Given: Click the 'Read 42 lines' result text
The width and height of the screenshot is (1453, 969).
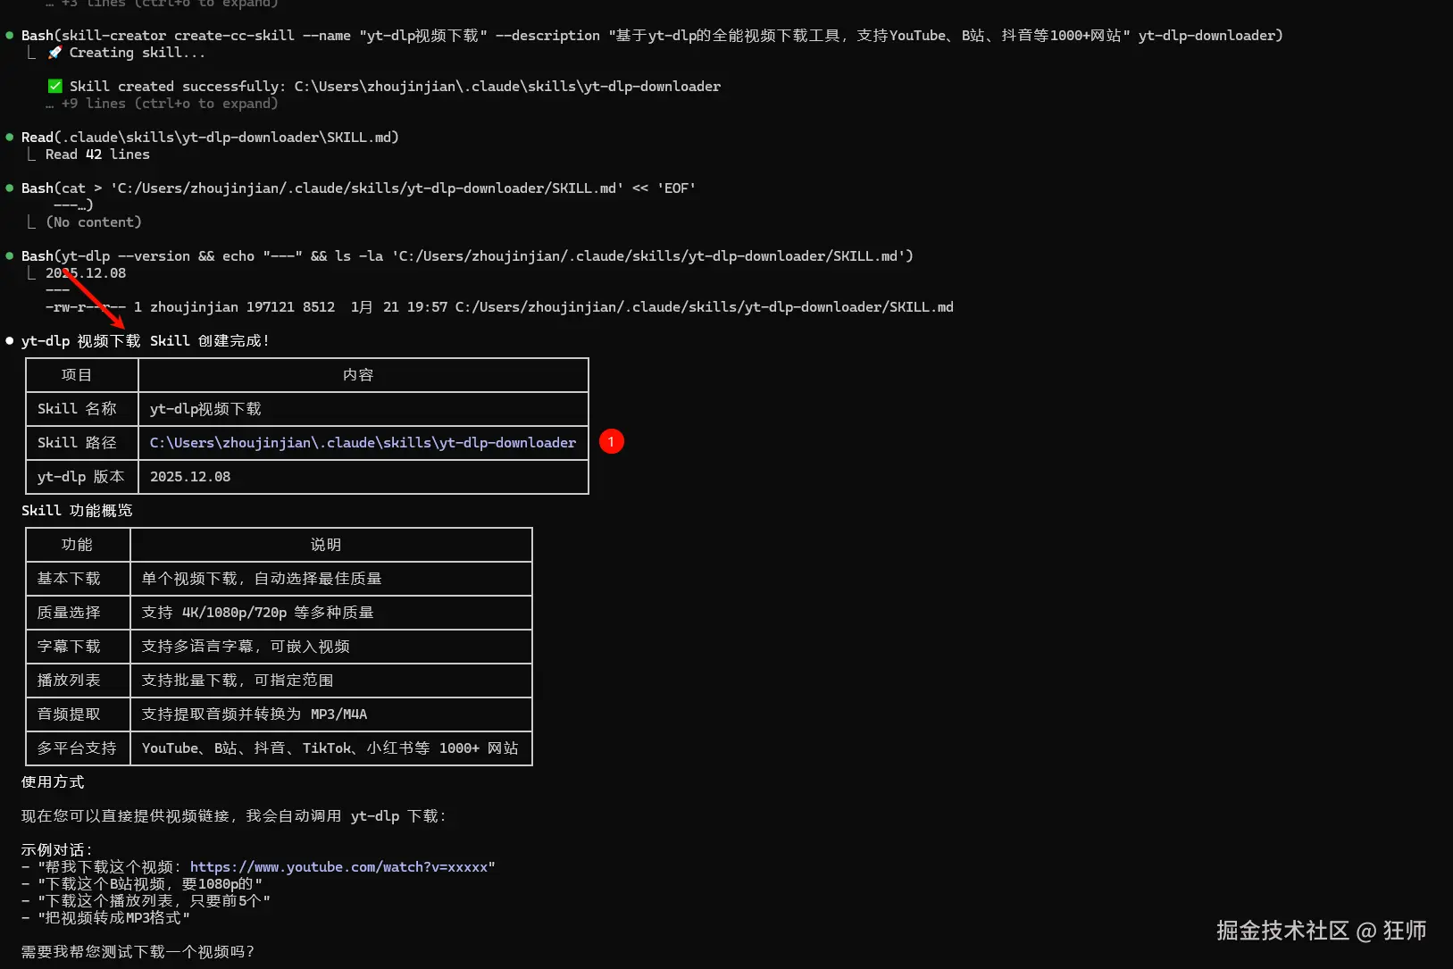Looking at the screenshot, I should pos(97,155).
